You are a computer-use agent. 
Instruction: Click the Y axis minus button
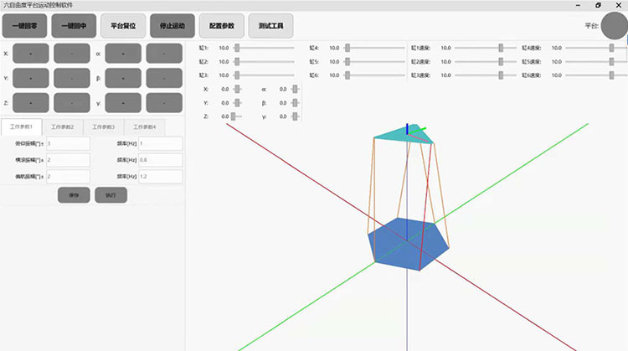coord(73,78)
